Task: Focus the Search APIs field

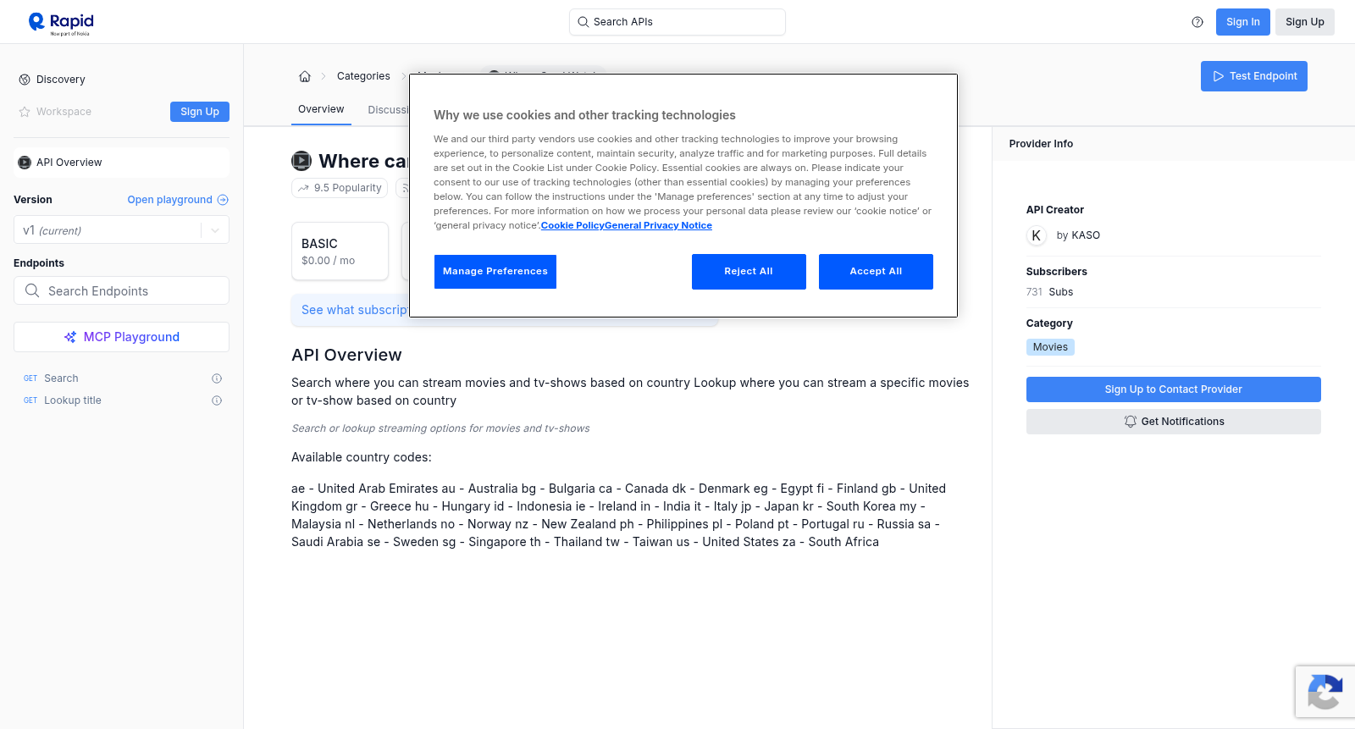Action: pyautogui.click(x=677, y=22)
